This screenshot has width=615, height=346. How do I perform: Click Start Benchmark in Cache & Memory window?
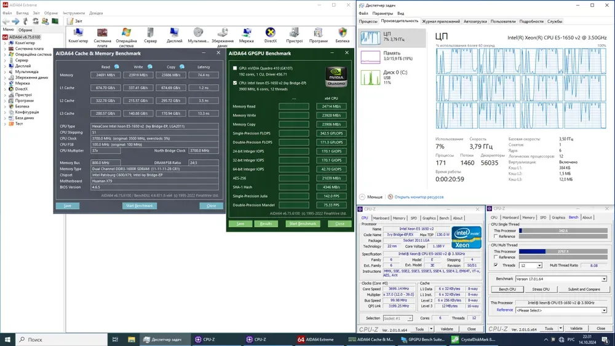[139, 206]
